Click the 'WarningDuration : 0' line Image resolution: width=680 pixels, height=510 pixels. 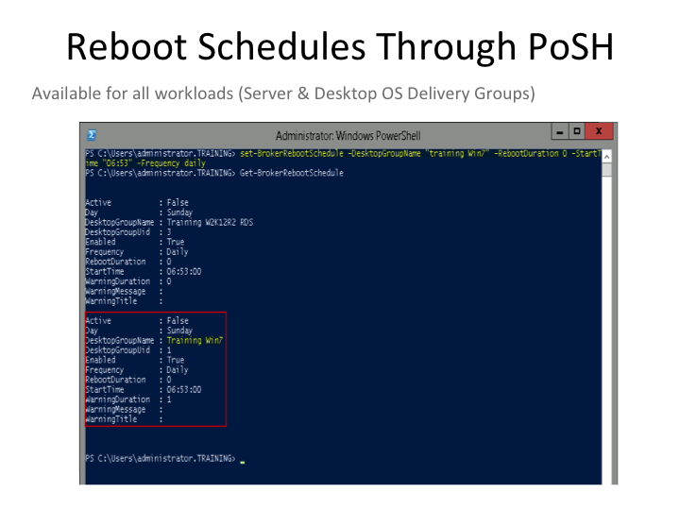tap(128, 281)
